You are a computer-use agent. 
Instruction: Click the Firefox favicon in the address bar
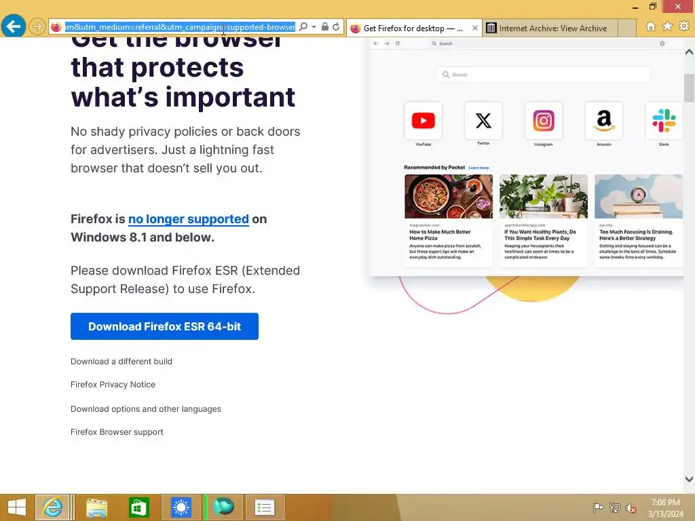tap(56, 27)
